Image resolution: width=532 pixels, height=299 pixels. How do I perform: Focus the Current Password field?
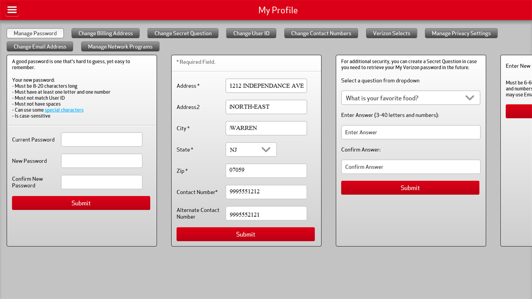click(102, 140)
